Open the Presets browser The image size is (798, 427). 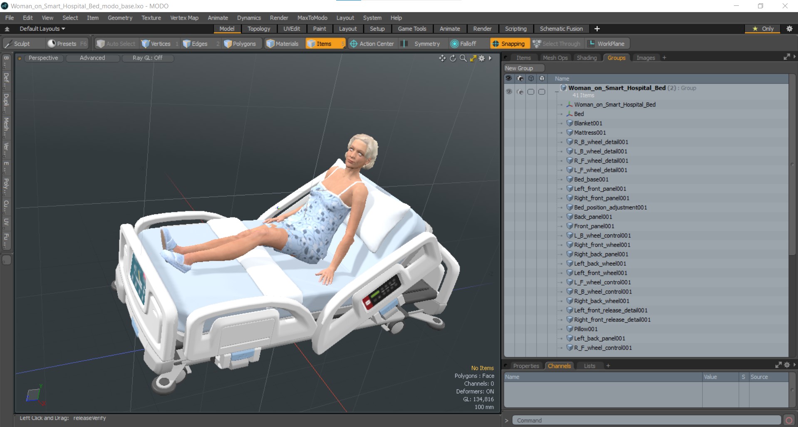[67, 44]
